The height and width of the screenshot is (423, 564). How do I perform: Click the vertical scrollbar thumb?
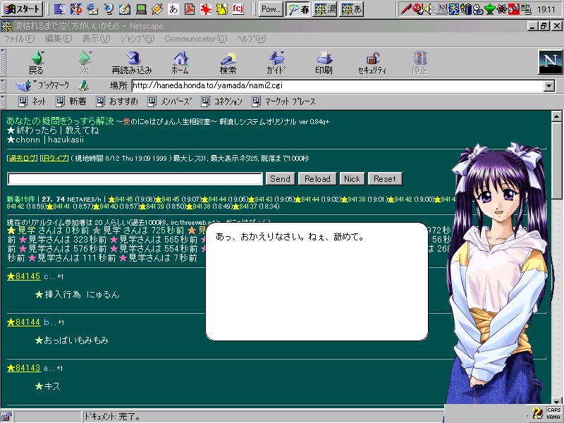(x=556, y=160)
